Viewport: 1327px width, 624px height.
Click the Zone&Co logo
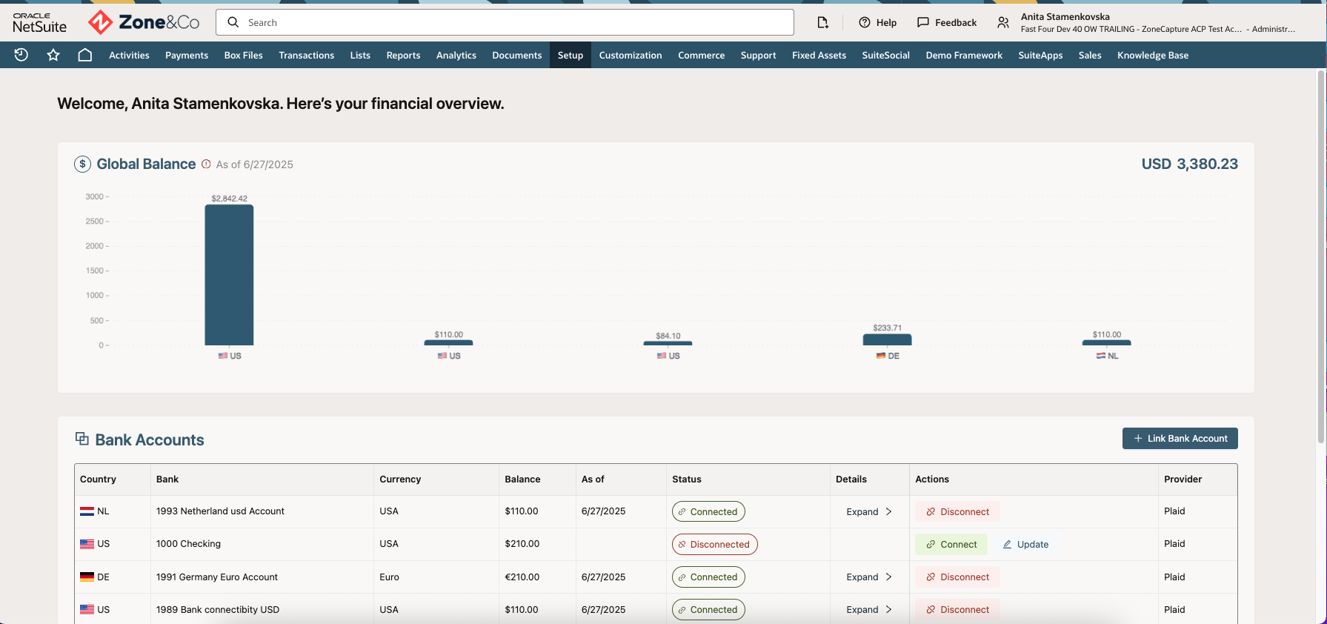(144, 22)
